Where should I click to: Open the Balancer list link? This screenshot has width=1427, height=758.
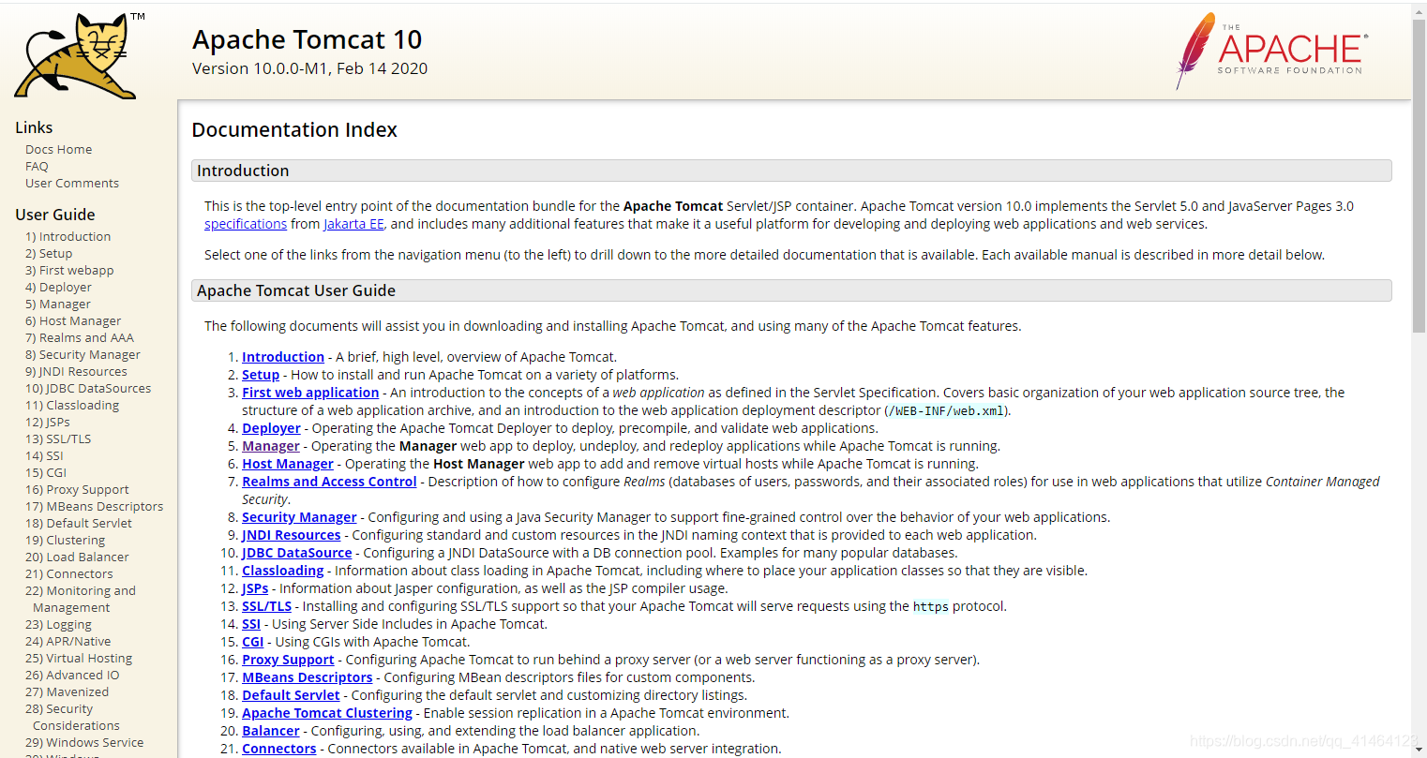[x=271, y=731]
